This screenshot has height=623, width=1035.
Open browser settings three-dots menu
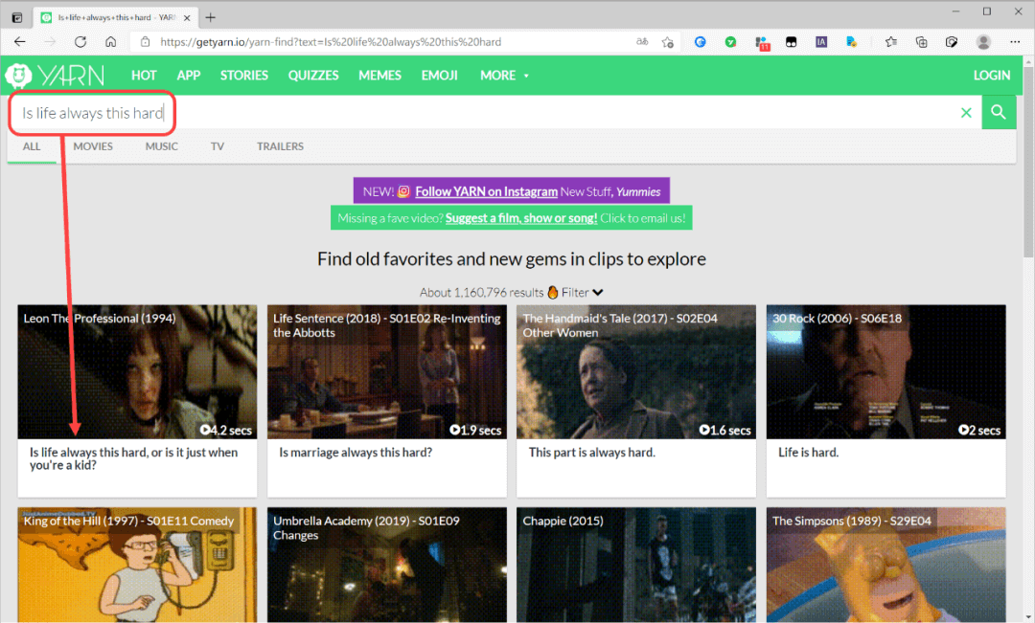pyautogui.click(x=1015, y=41)
